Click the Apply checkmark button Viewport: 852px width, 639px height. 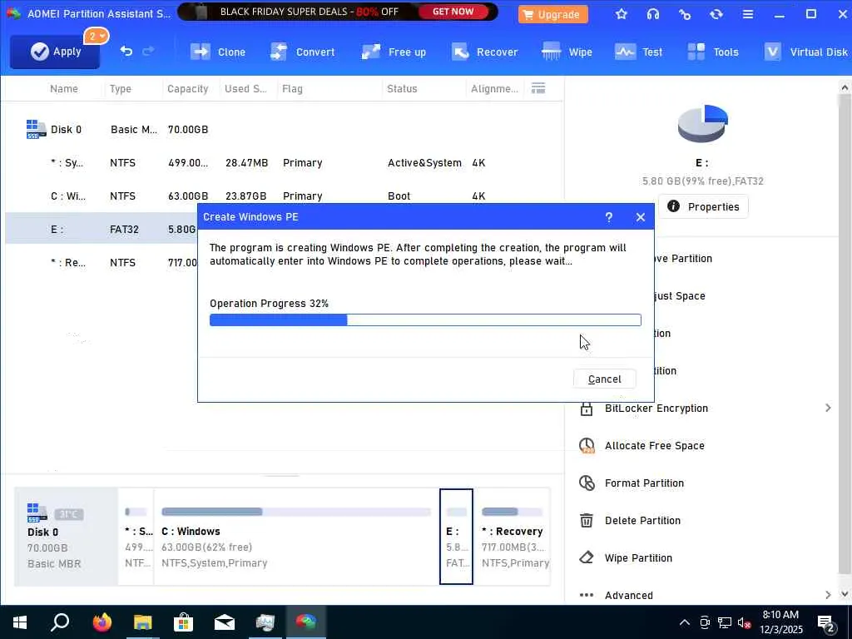pyautogui.click(x=55, y=52)
